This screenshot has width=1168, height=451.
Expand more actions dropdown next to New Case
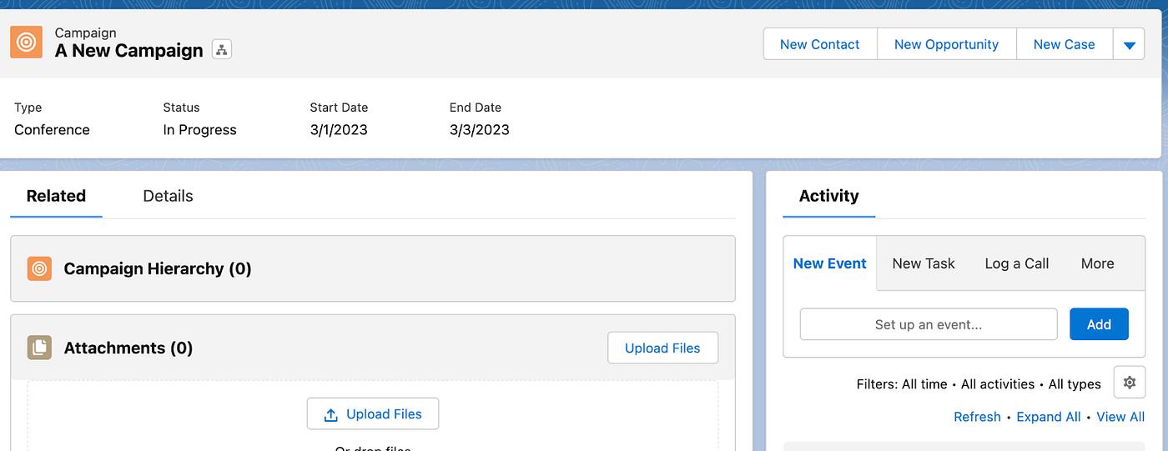1129,45
